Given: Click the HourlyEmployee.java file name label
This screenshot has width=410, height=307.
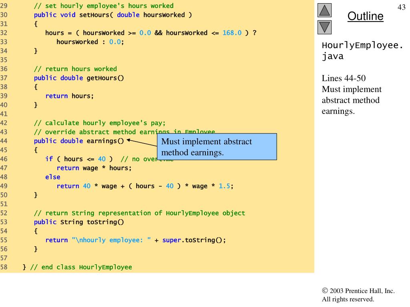Looking at the screenshot, I should (x=362, y=51).
